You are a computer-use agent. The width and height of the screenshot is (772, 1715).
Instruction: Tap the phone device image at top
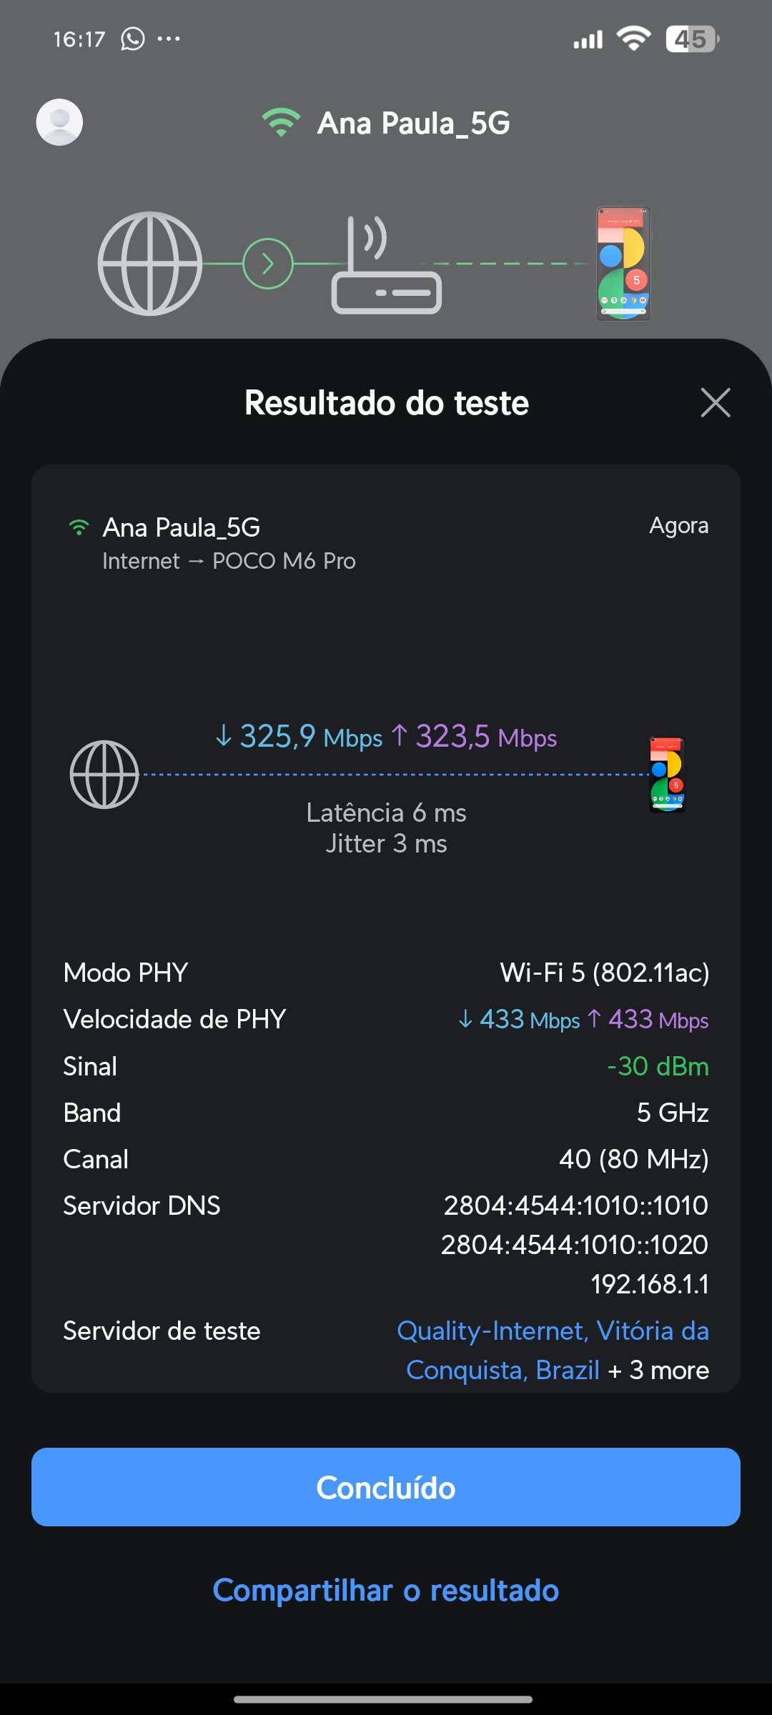623,264
